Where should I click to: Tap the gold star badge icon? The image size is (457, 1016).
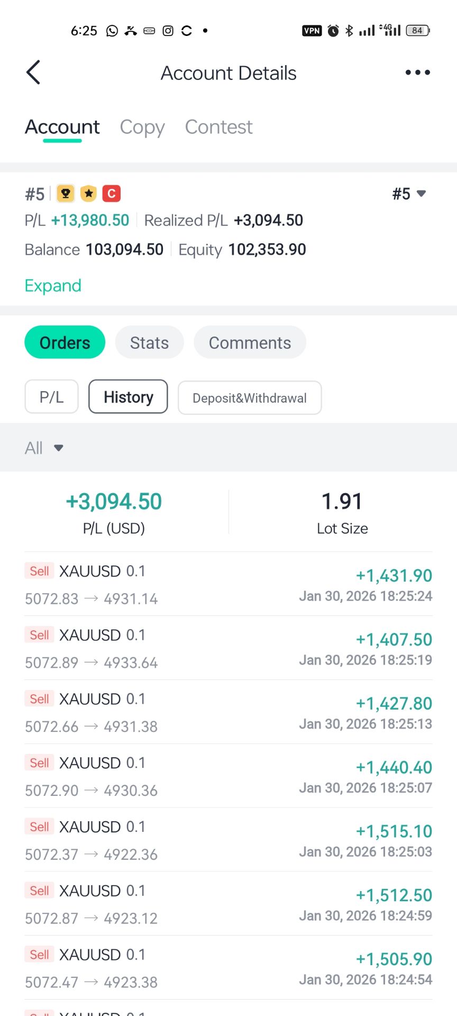pyautogui.click(x=89, y=194)
